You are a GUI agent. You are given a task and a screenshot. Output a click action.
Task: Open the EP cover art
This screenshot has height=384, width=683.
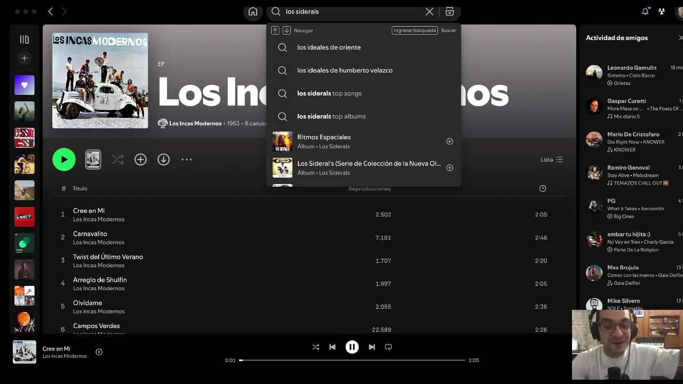[x=100, y=81]
